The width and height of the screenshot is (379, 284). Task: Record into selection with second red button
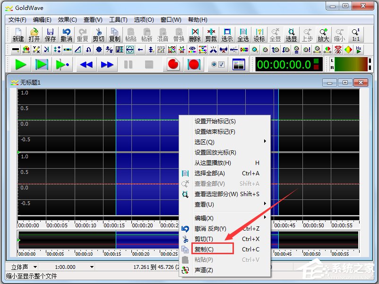point(194,65)
